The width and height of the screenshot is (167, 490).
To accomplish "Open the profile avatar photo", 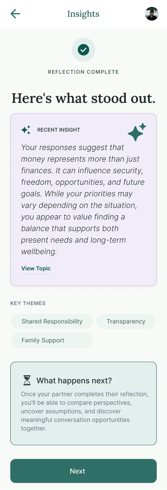I will (x=152, y=14).
